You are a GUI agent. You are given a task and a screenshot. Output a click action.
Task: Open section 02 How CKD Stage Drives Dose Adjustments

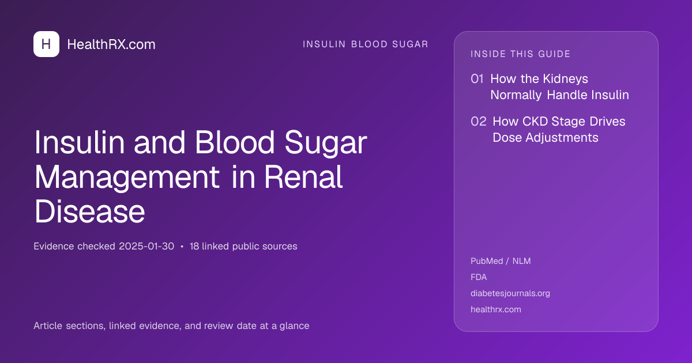tap(548, 130)
